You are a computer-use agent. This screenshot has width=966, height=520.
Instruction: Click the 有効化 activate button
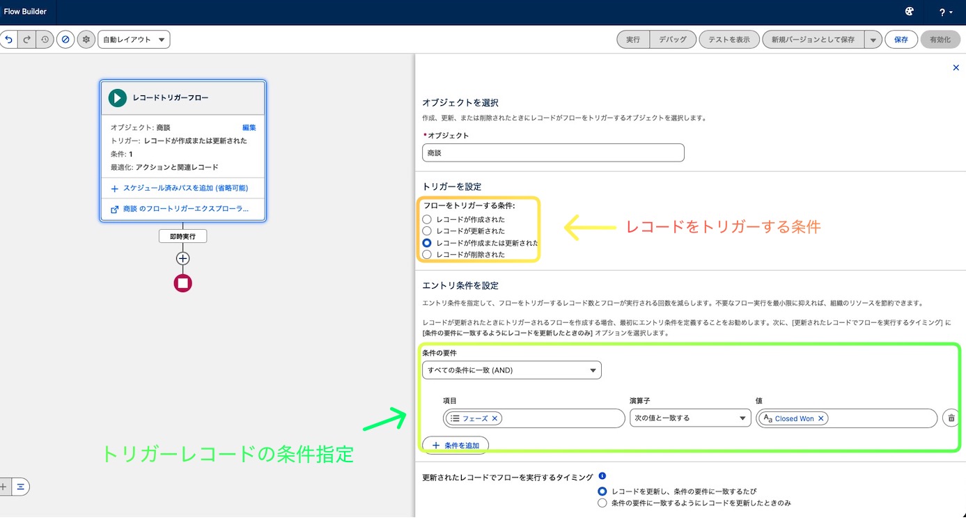(940, 40)
